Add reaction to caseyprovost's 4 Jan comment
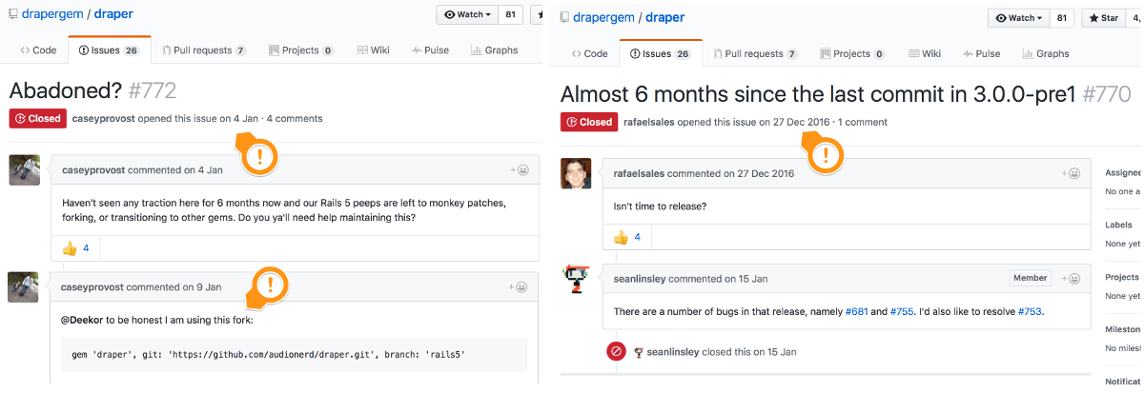 (520, 170)
